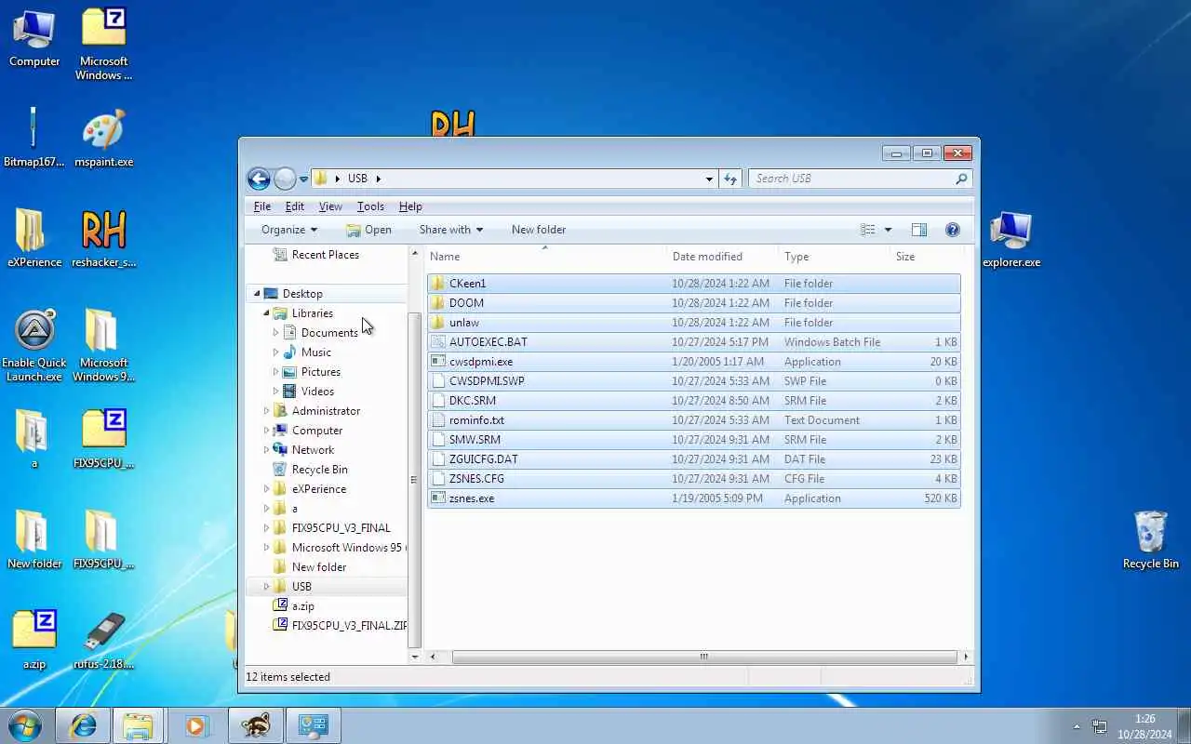Image resolution: width=1191 pixels, height=744 pixels.
Task: Collapse the Libraries tree node
Action: [266, 313]
